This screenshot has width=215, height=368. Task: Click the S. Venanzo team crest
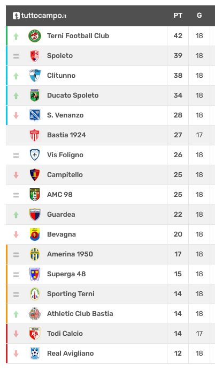pos(35,115)
